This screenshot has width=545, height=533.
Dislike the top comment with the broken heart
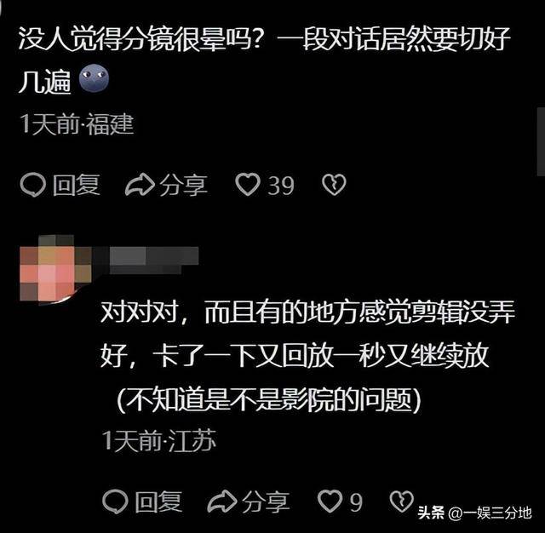(334, 185)
